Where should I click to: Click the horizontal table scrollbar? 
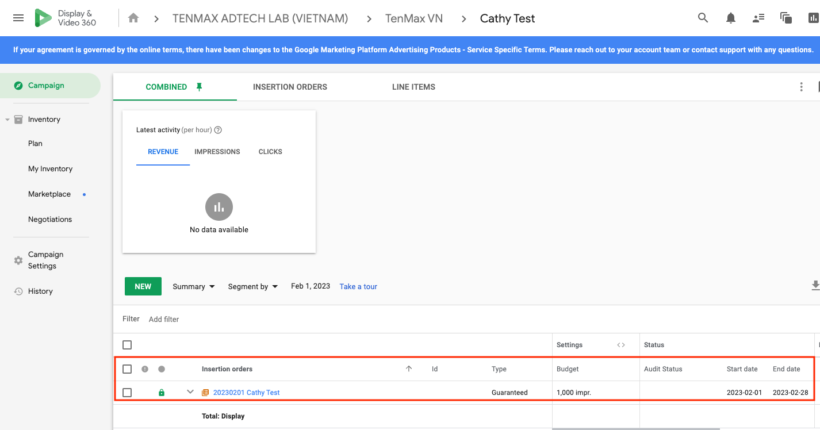(x=635, y=428)
